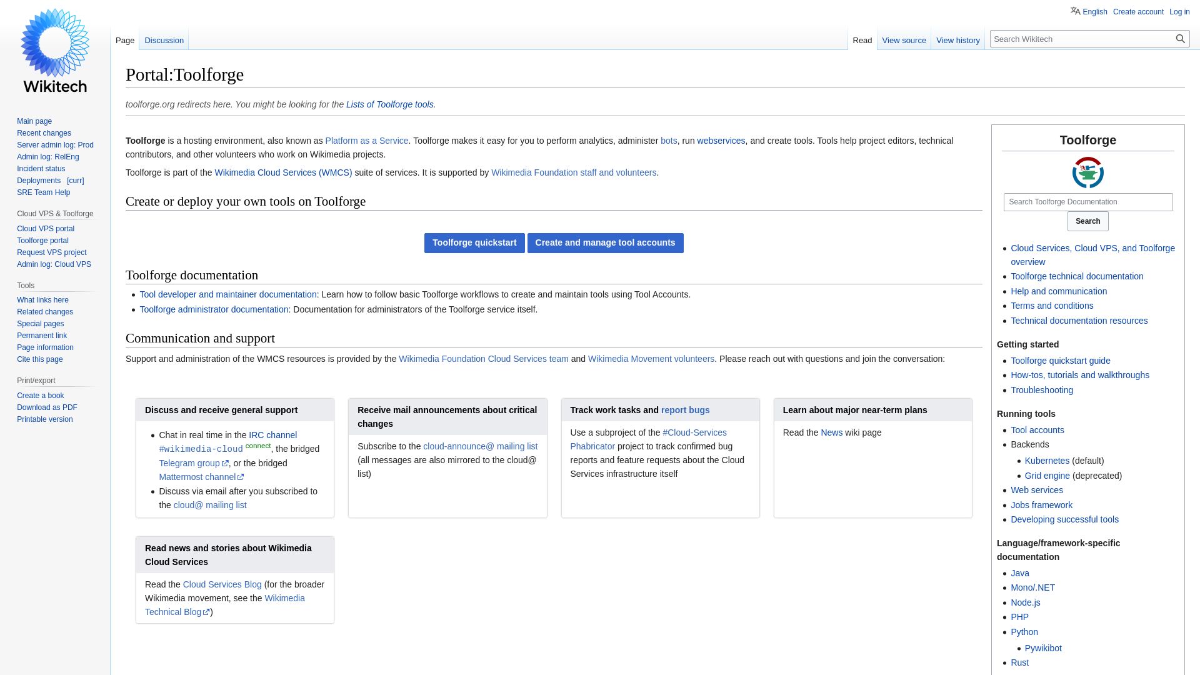Open the Cloud Services Blog link
This screenshot has width=1200, height=675.
tap(222, 584)
